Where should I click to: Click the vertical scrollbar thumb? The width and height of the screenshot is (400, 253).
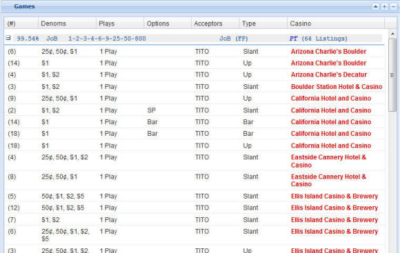(x=392, y=74)
